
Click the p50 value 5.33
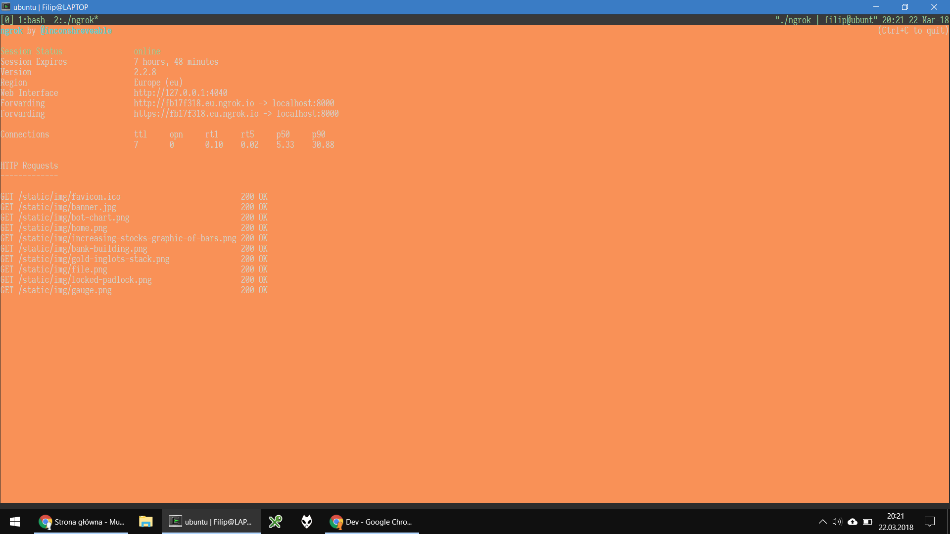tap(285, 145)
